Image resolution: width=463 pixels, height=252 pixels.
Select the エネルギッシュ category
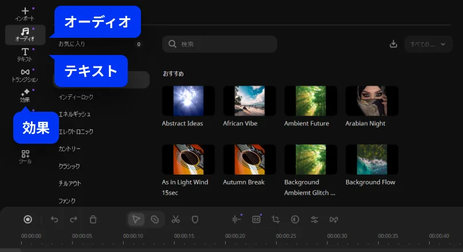click(x=74, y=114)
